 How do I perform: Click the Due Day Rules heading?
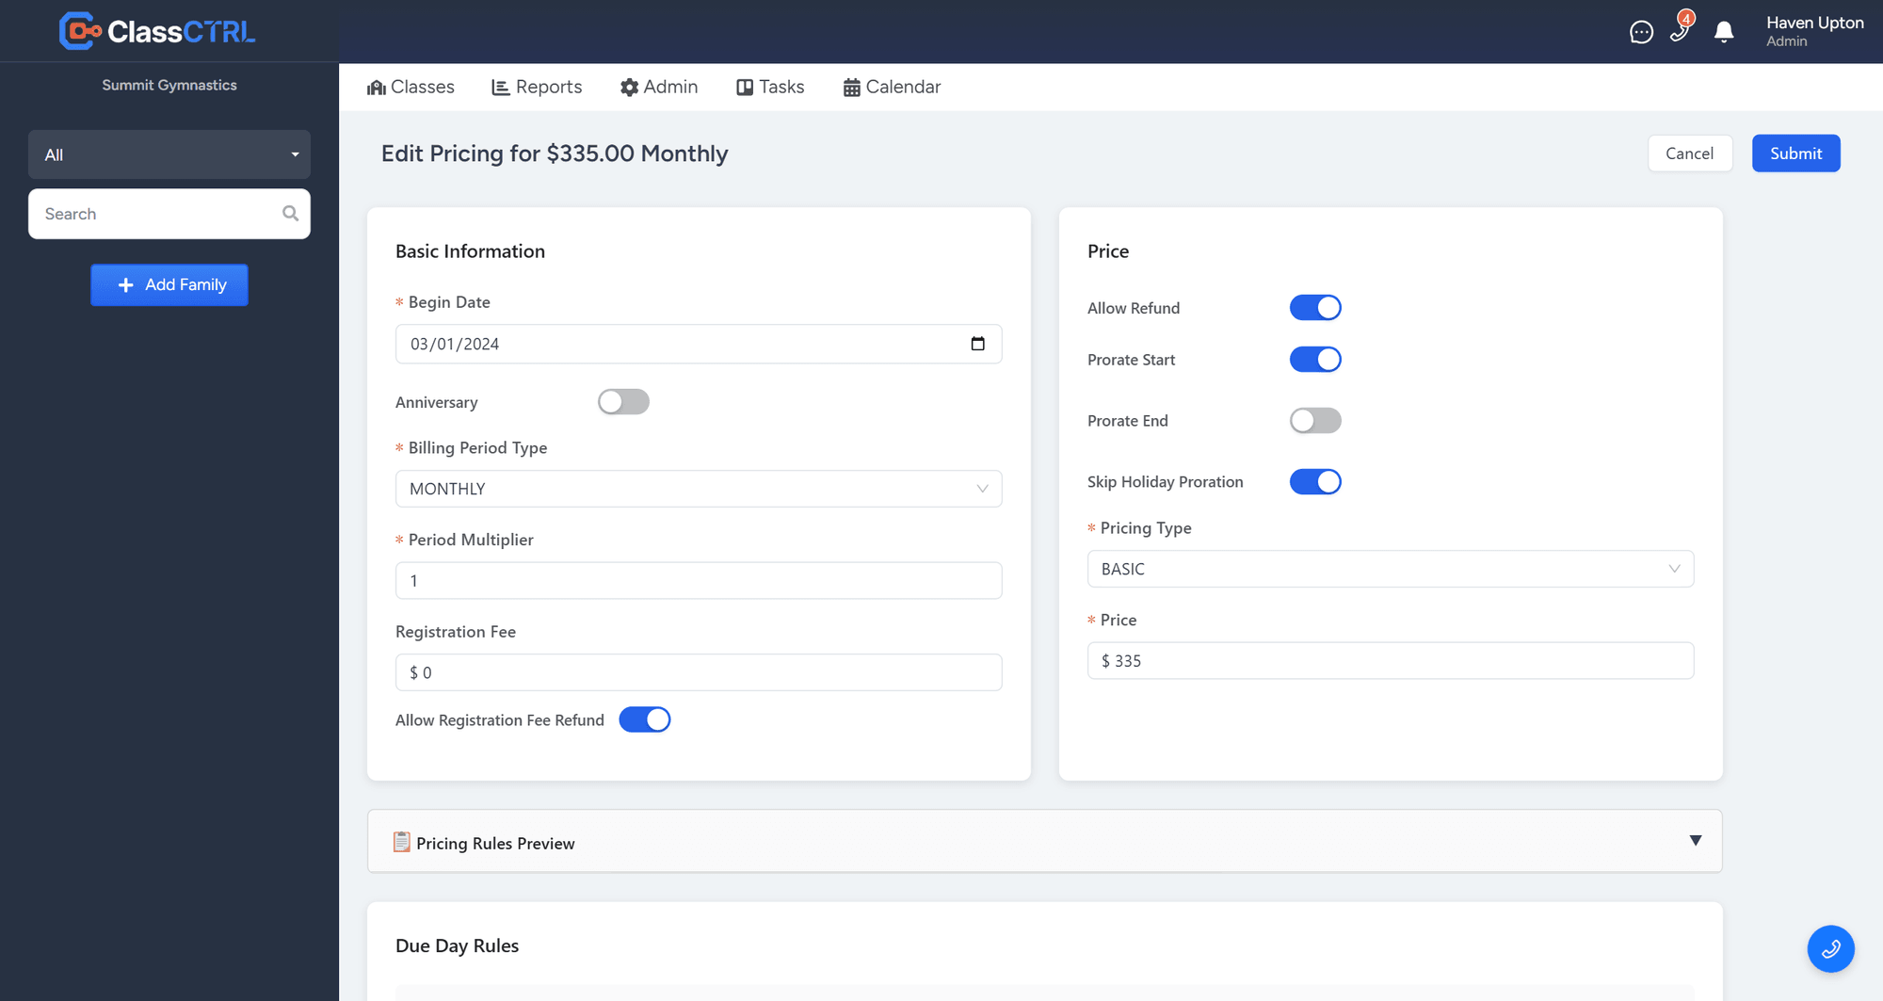click(457, 945)
